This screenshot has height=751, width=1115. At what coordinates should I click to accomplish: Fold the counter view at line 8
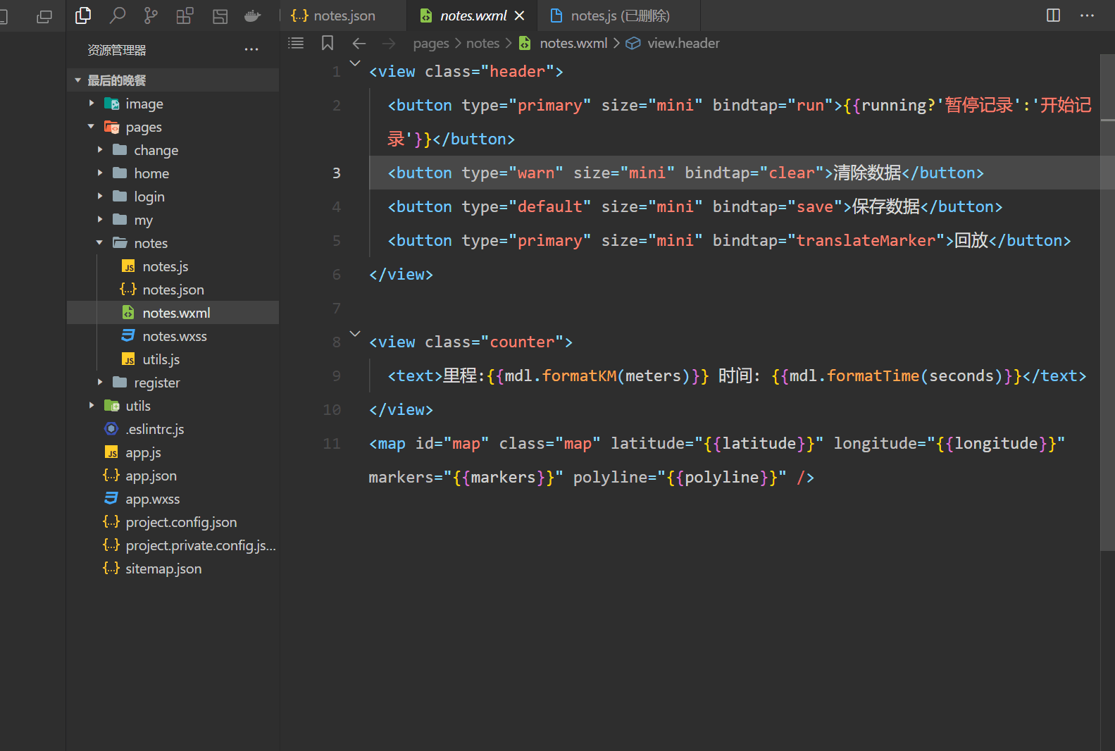pyautogui.click(x=355, y=334)
